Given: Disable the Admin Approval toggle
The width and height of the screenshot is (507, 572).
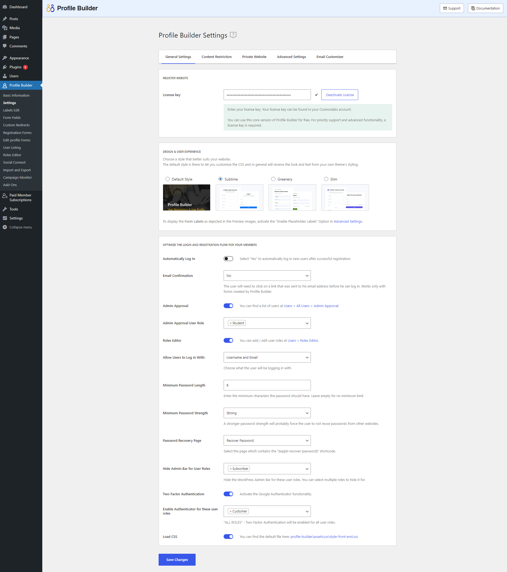Looking at the screenshot, I should pos(228,306).
